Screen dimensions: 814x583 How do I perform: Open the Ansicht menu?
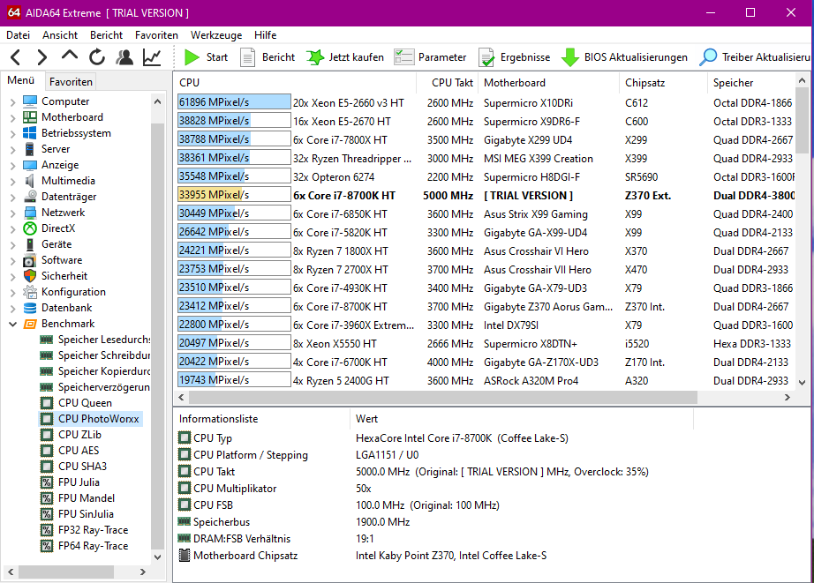(x=60, y=35)
